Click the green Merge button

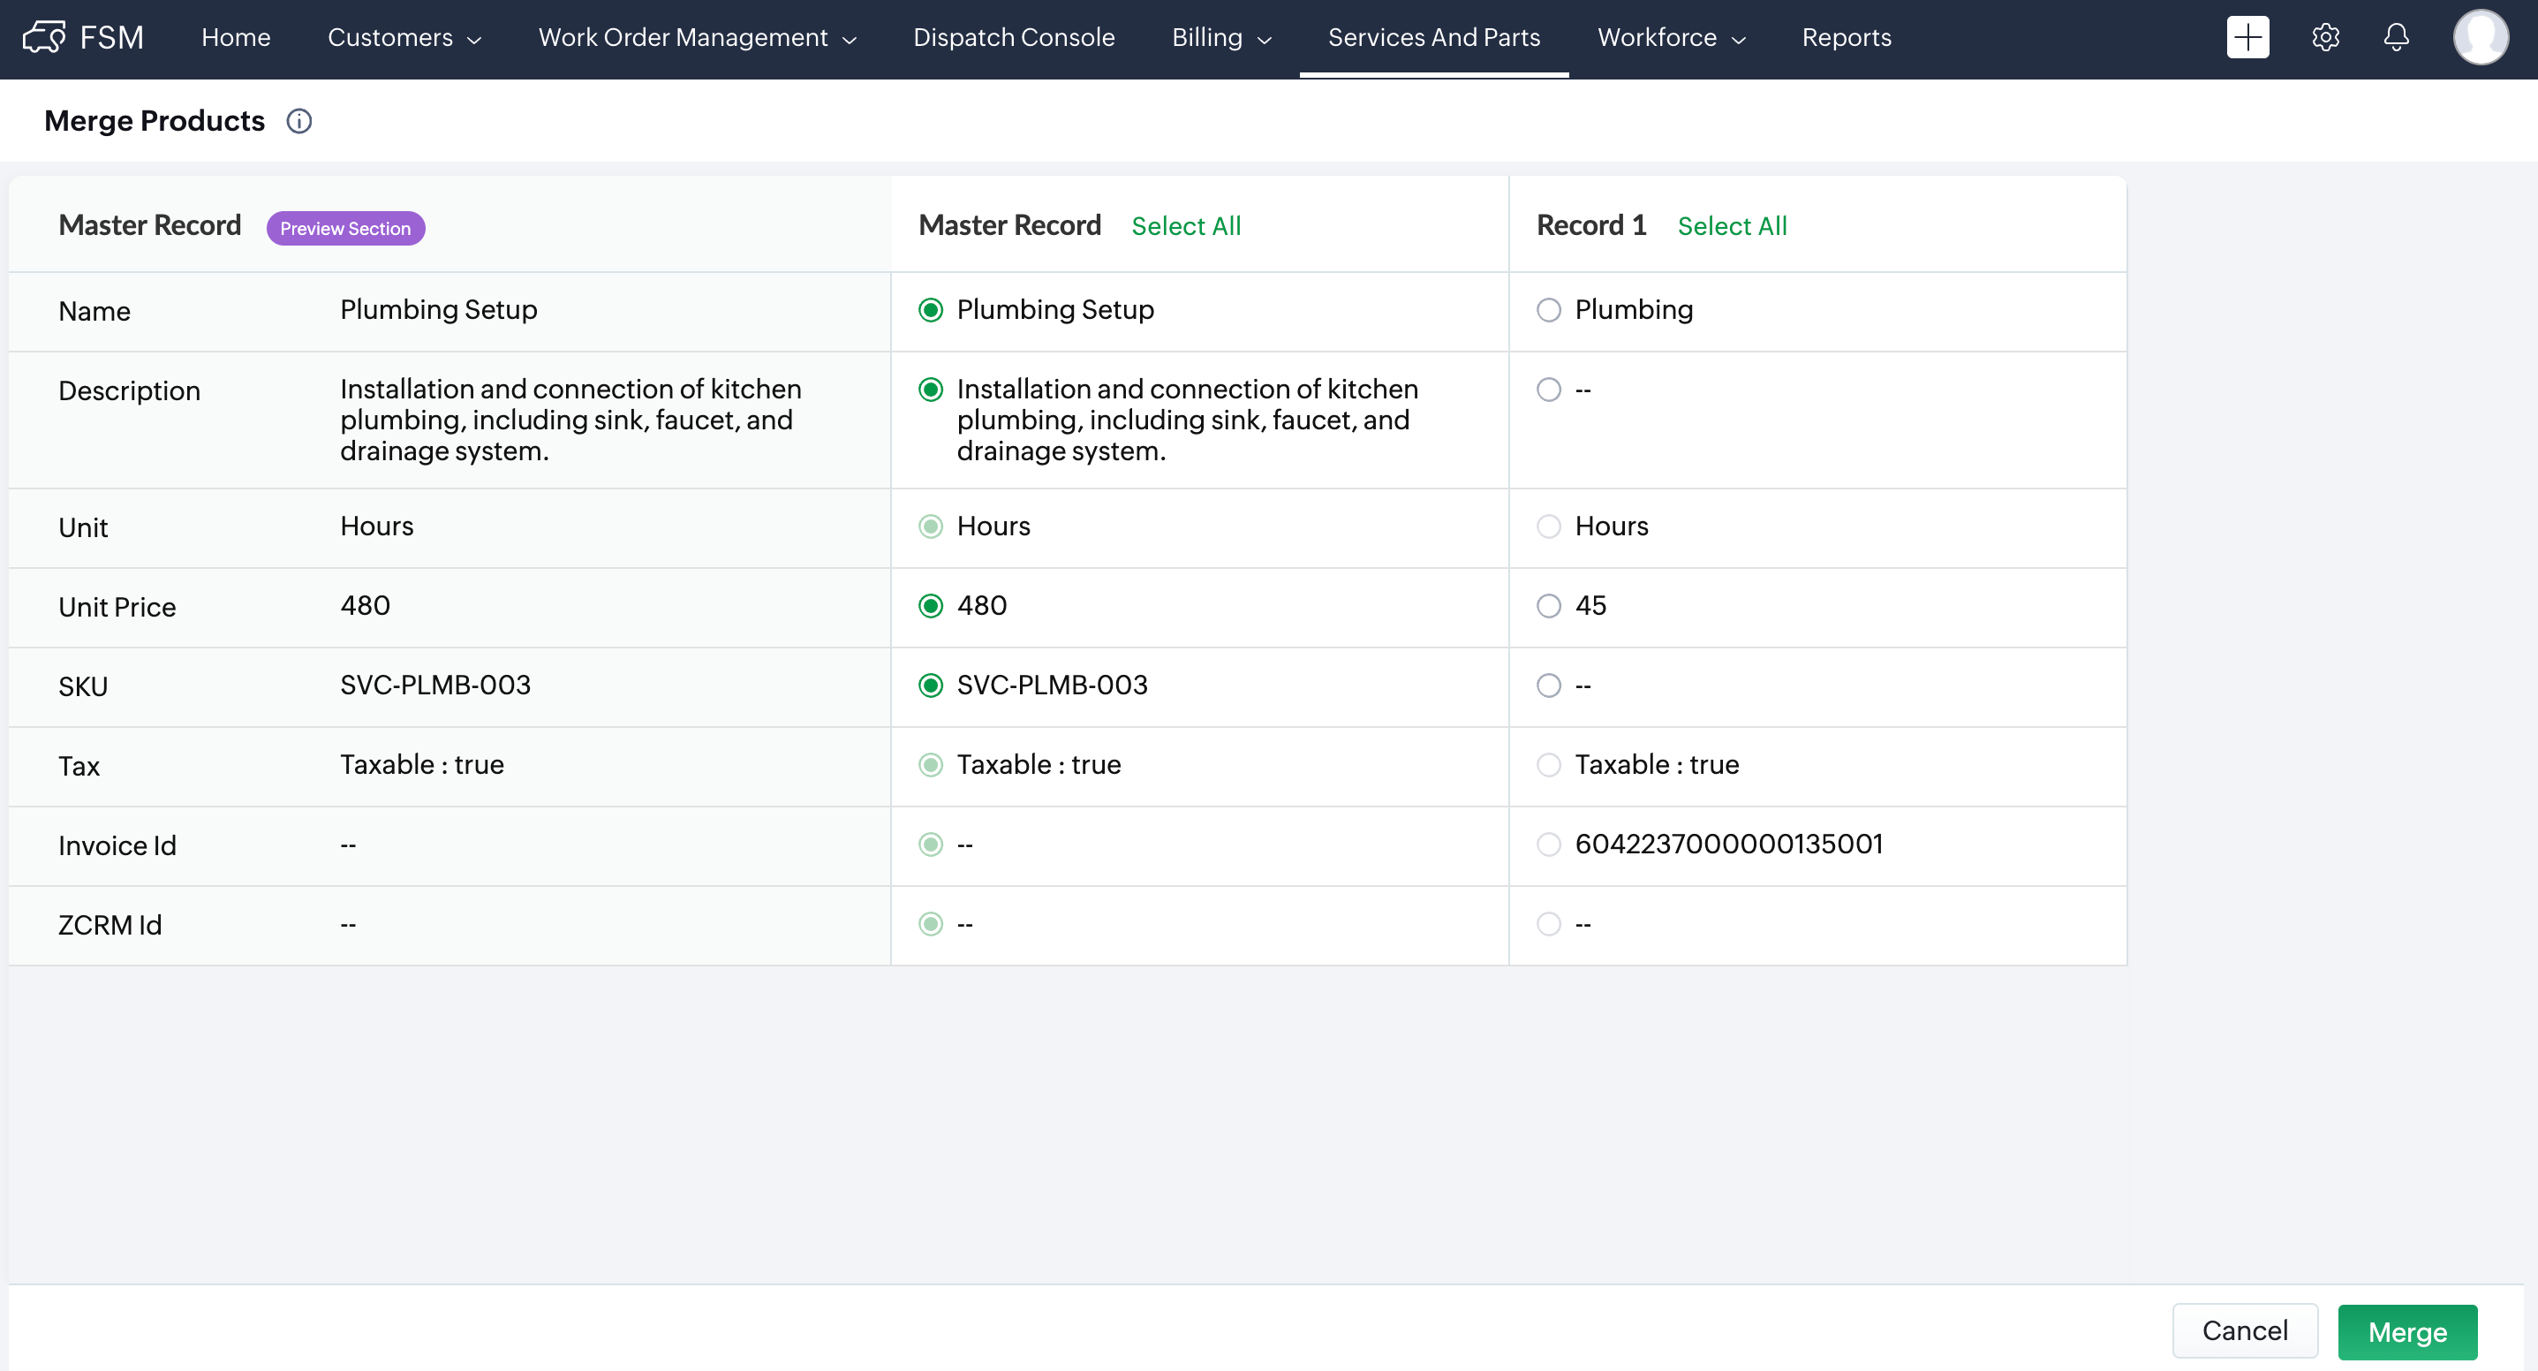[x=2407, y=1331]
